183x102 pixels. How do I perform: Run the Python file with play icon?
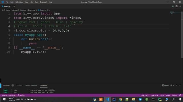pyautogui.click(x=173, y=7)
